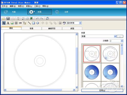Viewport: 127px width, 95px height.
Task: Click the template list scrollbar thumb
Action: 122,51
